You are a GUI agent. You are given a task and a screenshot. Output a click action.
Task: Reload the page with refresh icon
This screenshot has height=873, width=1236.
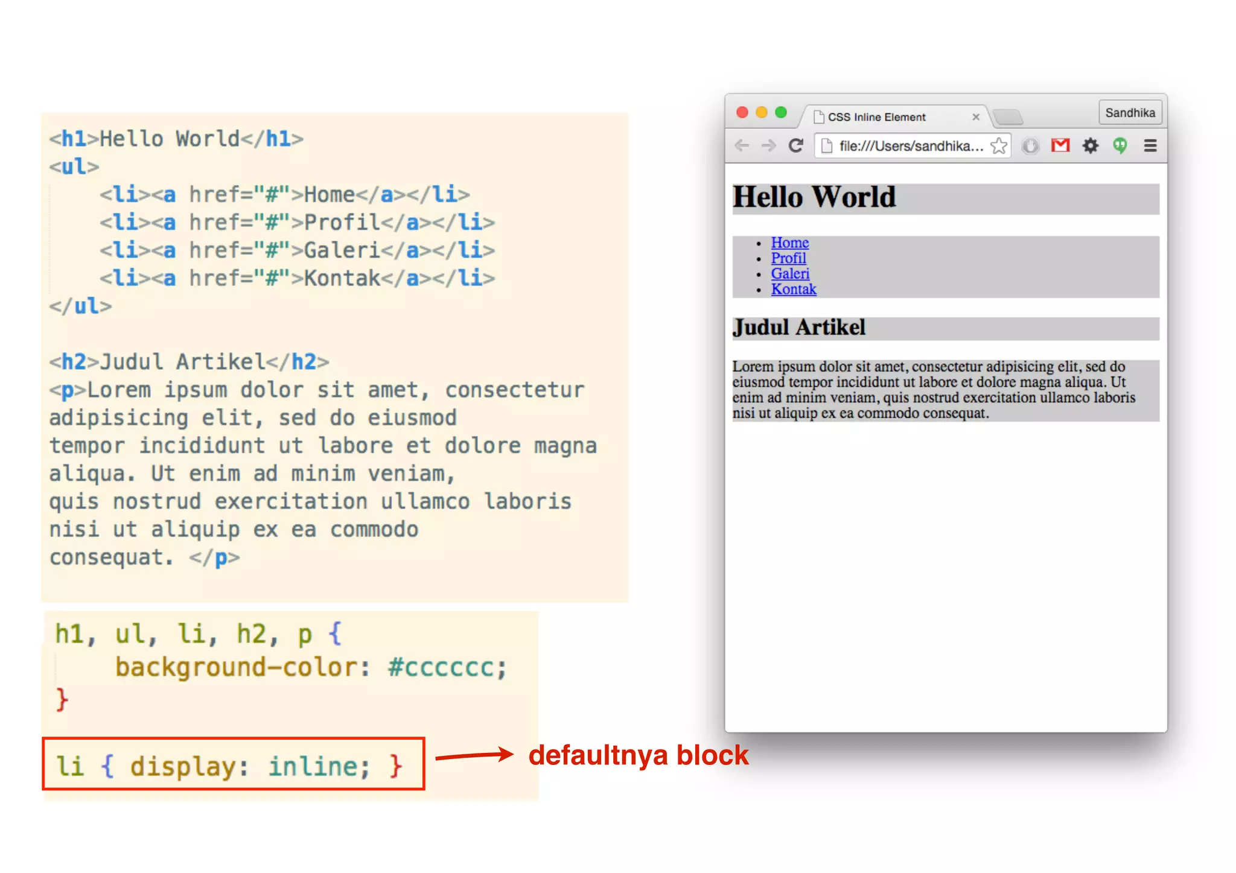tap(796, 145)
